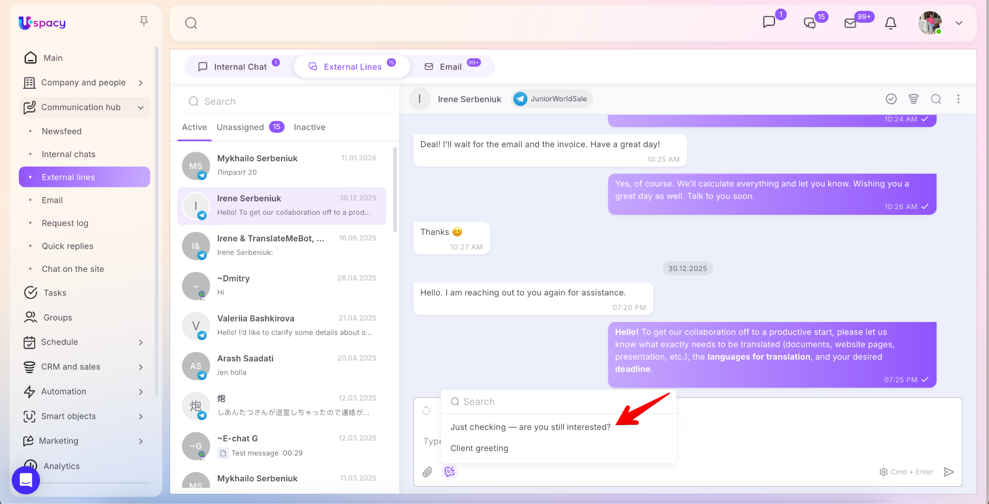
Task: Open the paperclip attachment icon
Action: 427,472
